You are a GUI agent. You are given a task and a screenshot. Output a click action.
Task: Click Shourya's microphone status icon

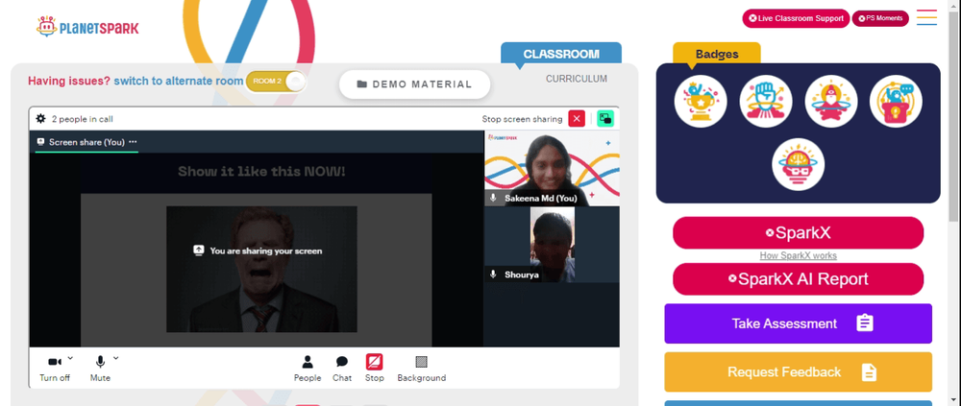[x=493, y=275]
